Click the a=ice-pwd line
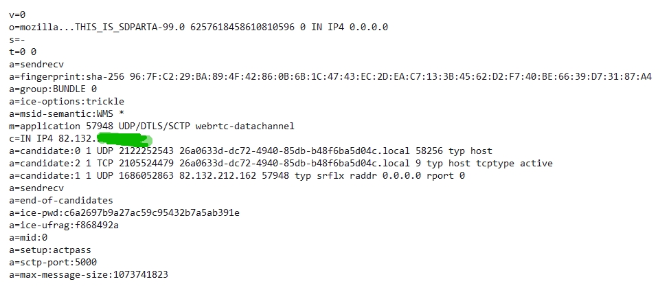This screenshot has height=286, width=671. 124,212
